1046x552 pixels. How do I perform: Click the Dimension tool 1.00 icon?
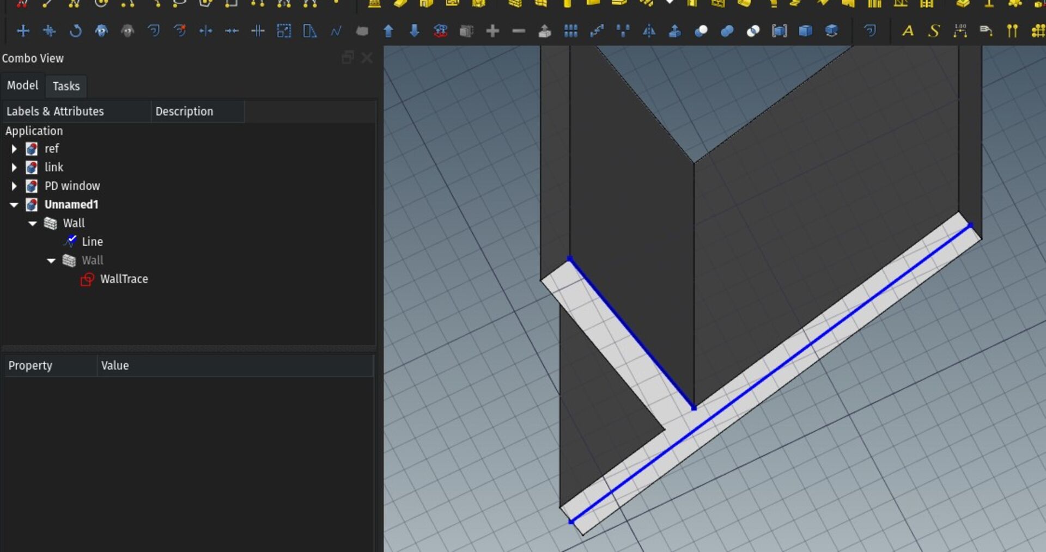960,31
